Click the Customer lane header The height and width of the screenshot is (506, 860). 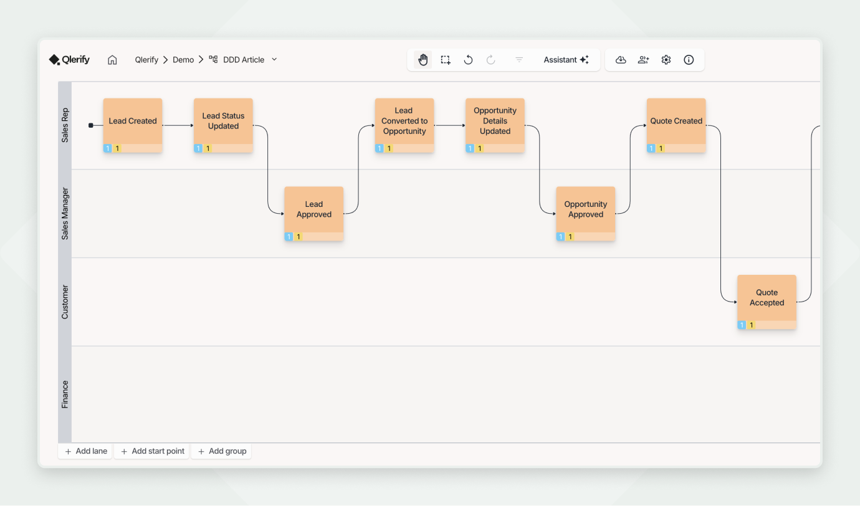click(x=65, y=302)
